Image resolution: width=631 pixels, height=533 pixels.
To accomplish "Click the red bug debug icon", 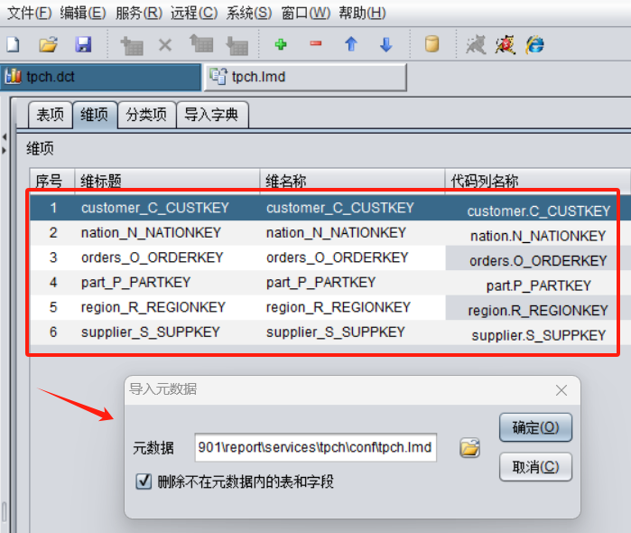I will pos(505,44).
